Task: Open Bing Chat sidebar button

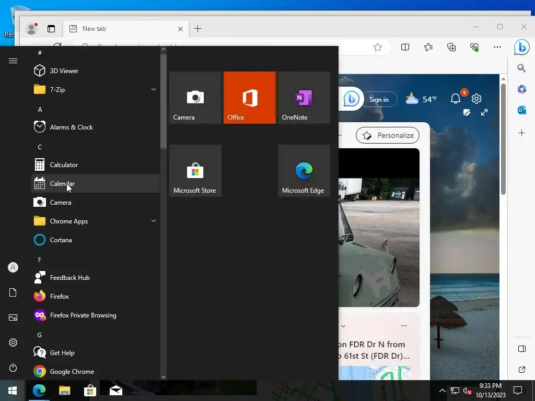Action: 522,47
